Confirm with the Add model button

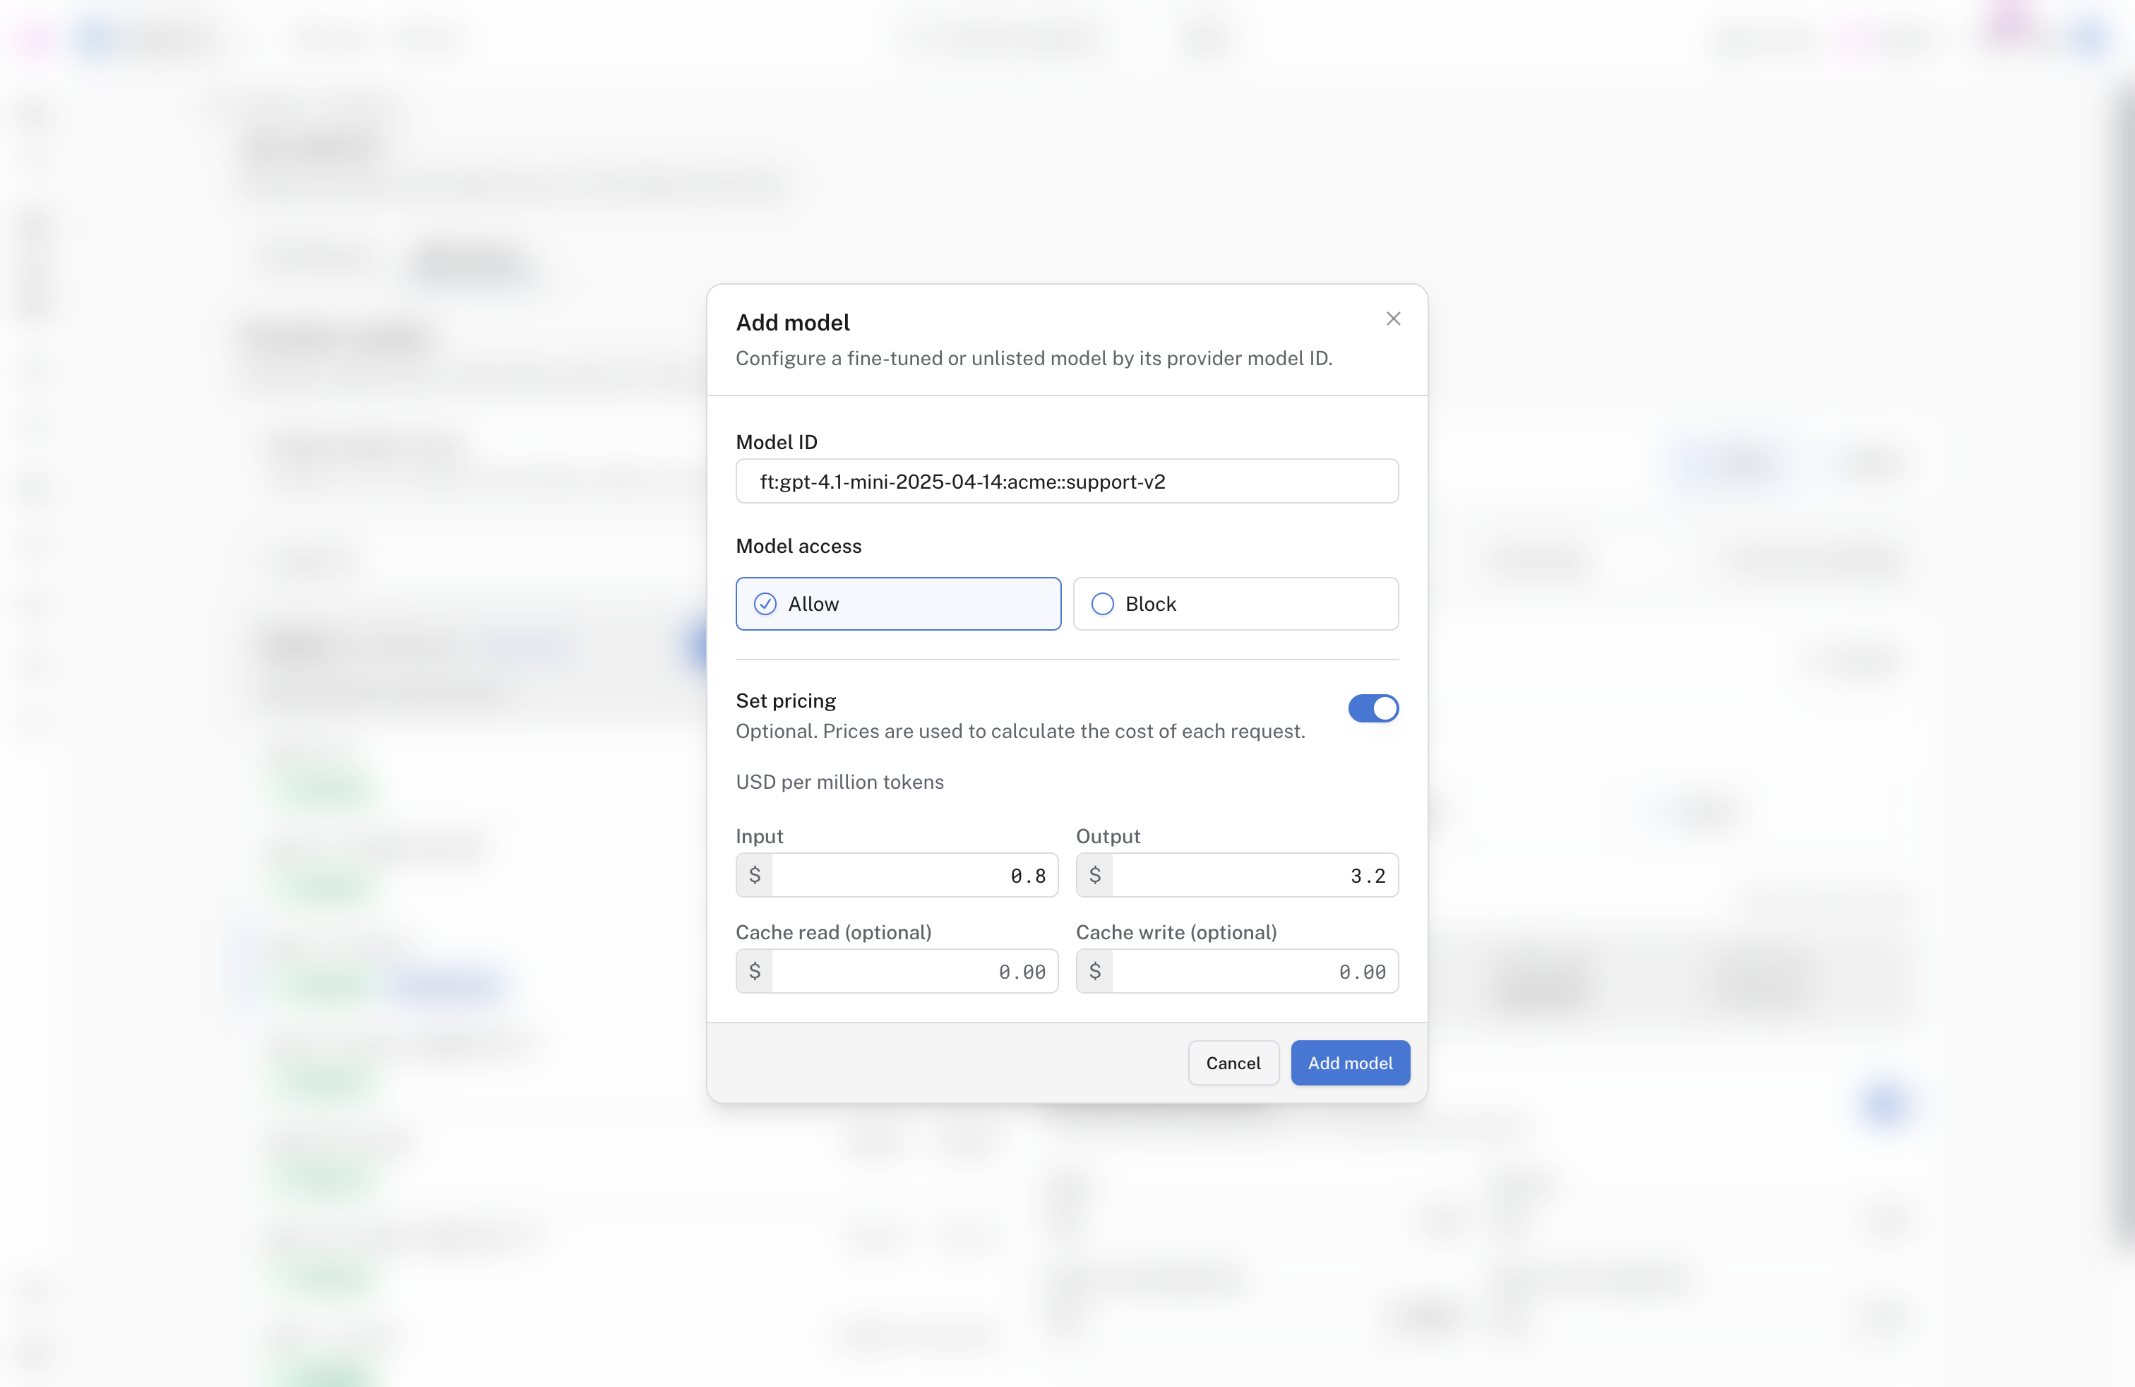[1349, 1062]
